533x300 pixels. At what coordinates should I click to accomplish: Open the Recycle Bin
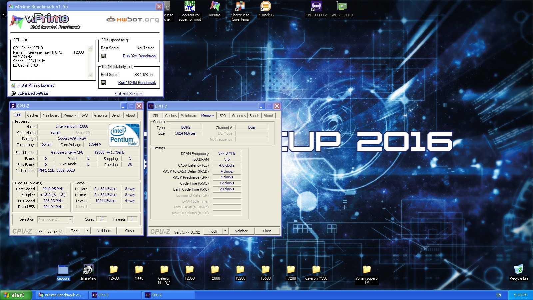pos(518,270)
